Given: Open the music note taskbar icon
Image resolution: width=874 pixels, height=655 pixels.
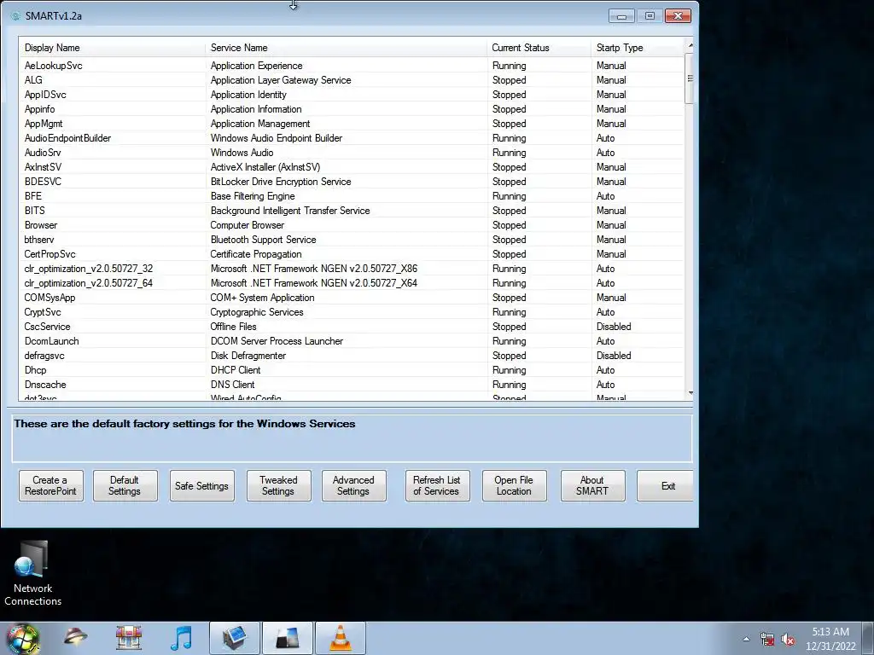Looking at the screenshot, I should pos(181,638).
